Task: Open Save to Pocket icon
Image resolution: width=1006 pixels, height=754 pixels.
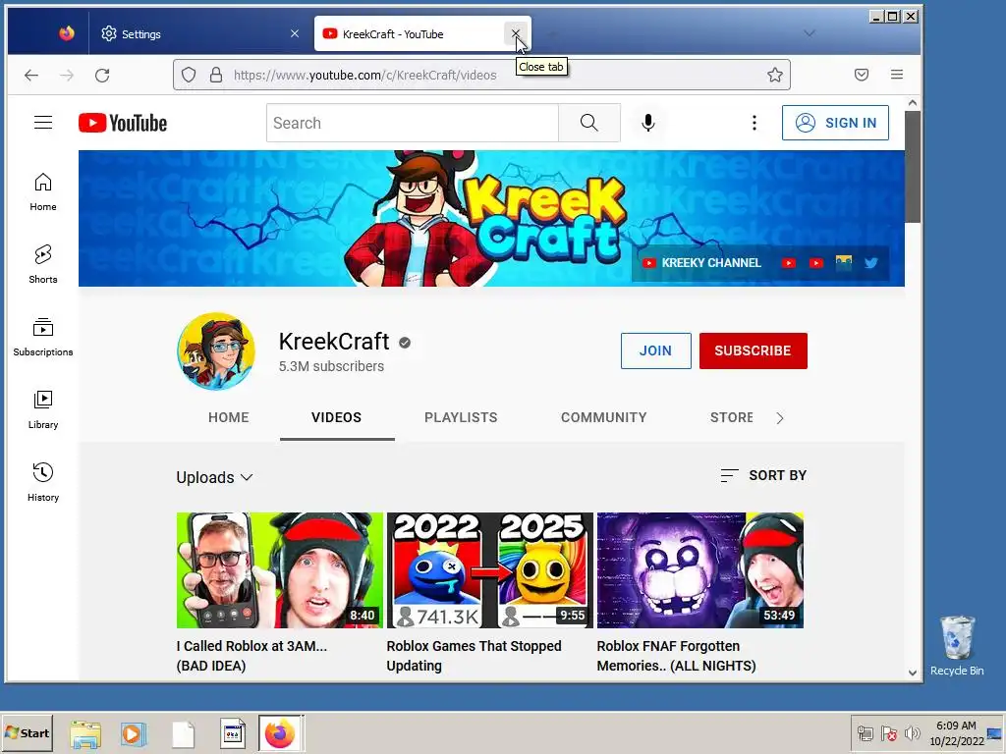Action: coord(862,75)
